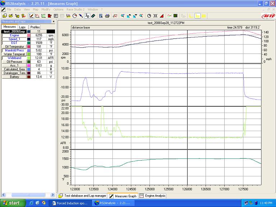The height and width of the screenshot is (207, 276).
Task: Click the clock time-base toolbar icon
Action: pyautogui.click(x=149, y=16)
